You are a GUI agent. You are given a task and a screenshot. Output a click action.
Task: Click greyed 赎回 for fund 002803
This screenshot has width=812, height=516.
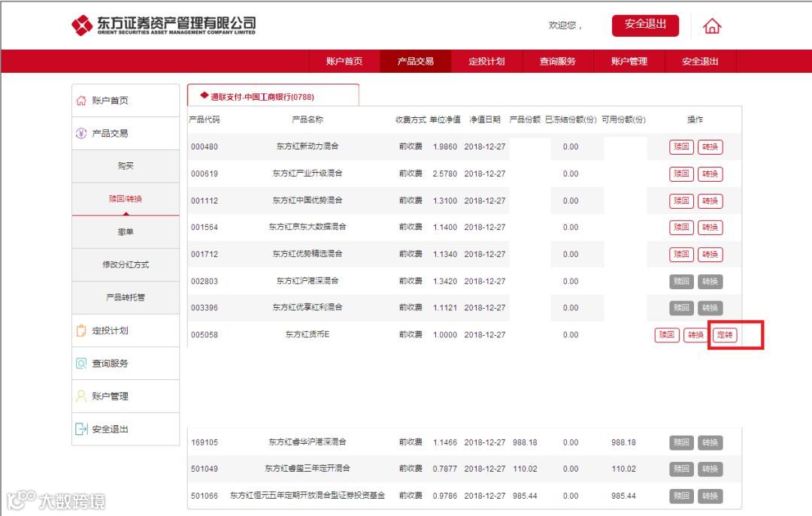tap(681, 282)
